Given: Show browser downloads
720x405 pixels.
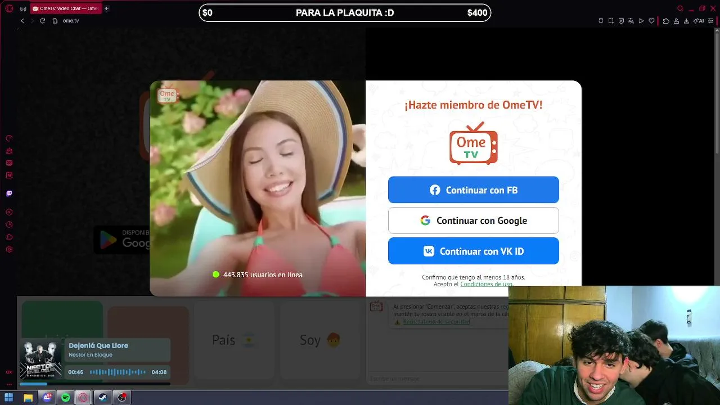Looking at the screenshot, I should click(x=686, y=21).
